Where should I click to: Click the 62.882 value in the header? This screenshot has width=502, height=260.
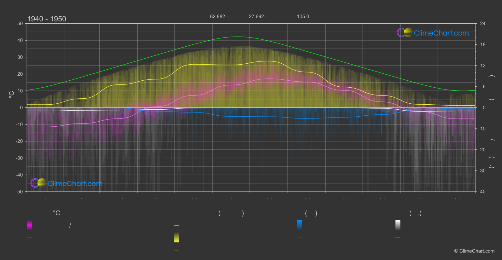[x=217, y=16]
